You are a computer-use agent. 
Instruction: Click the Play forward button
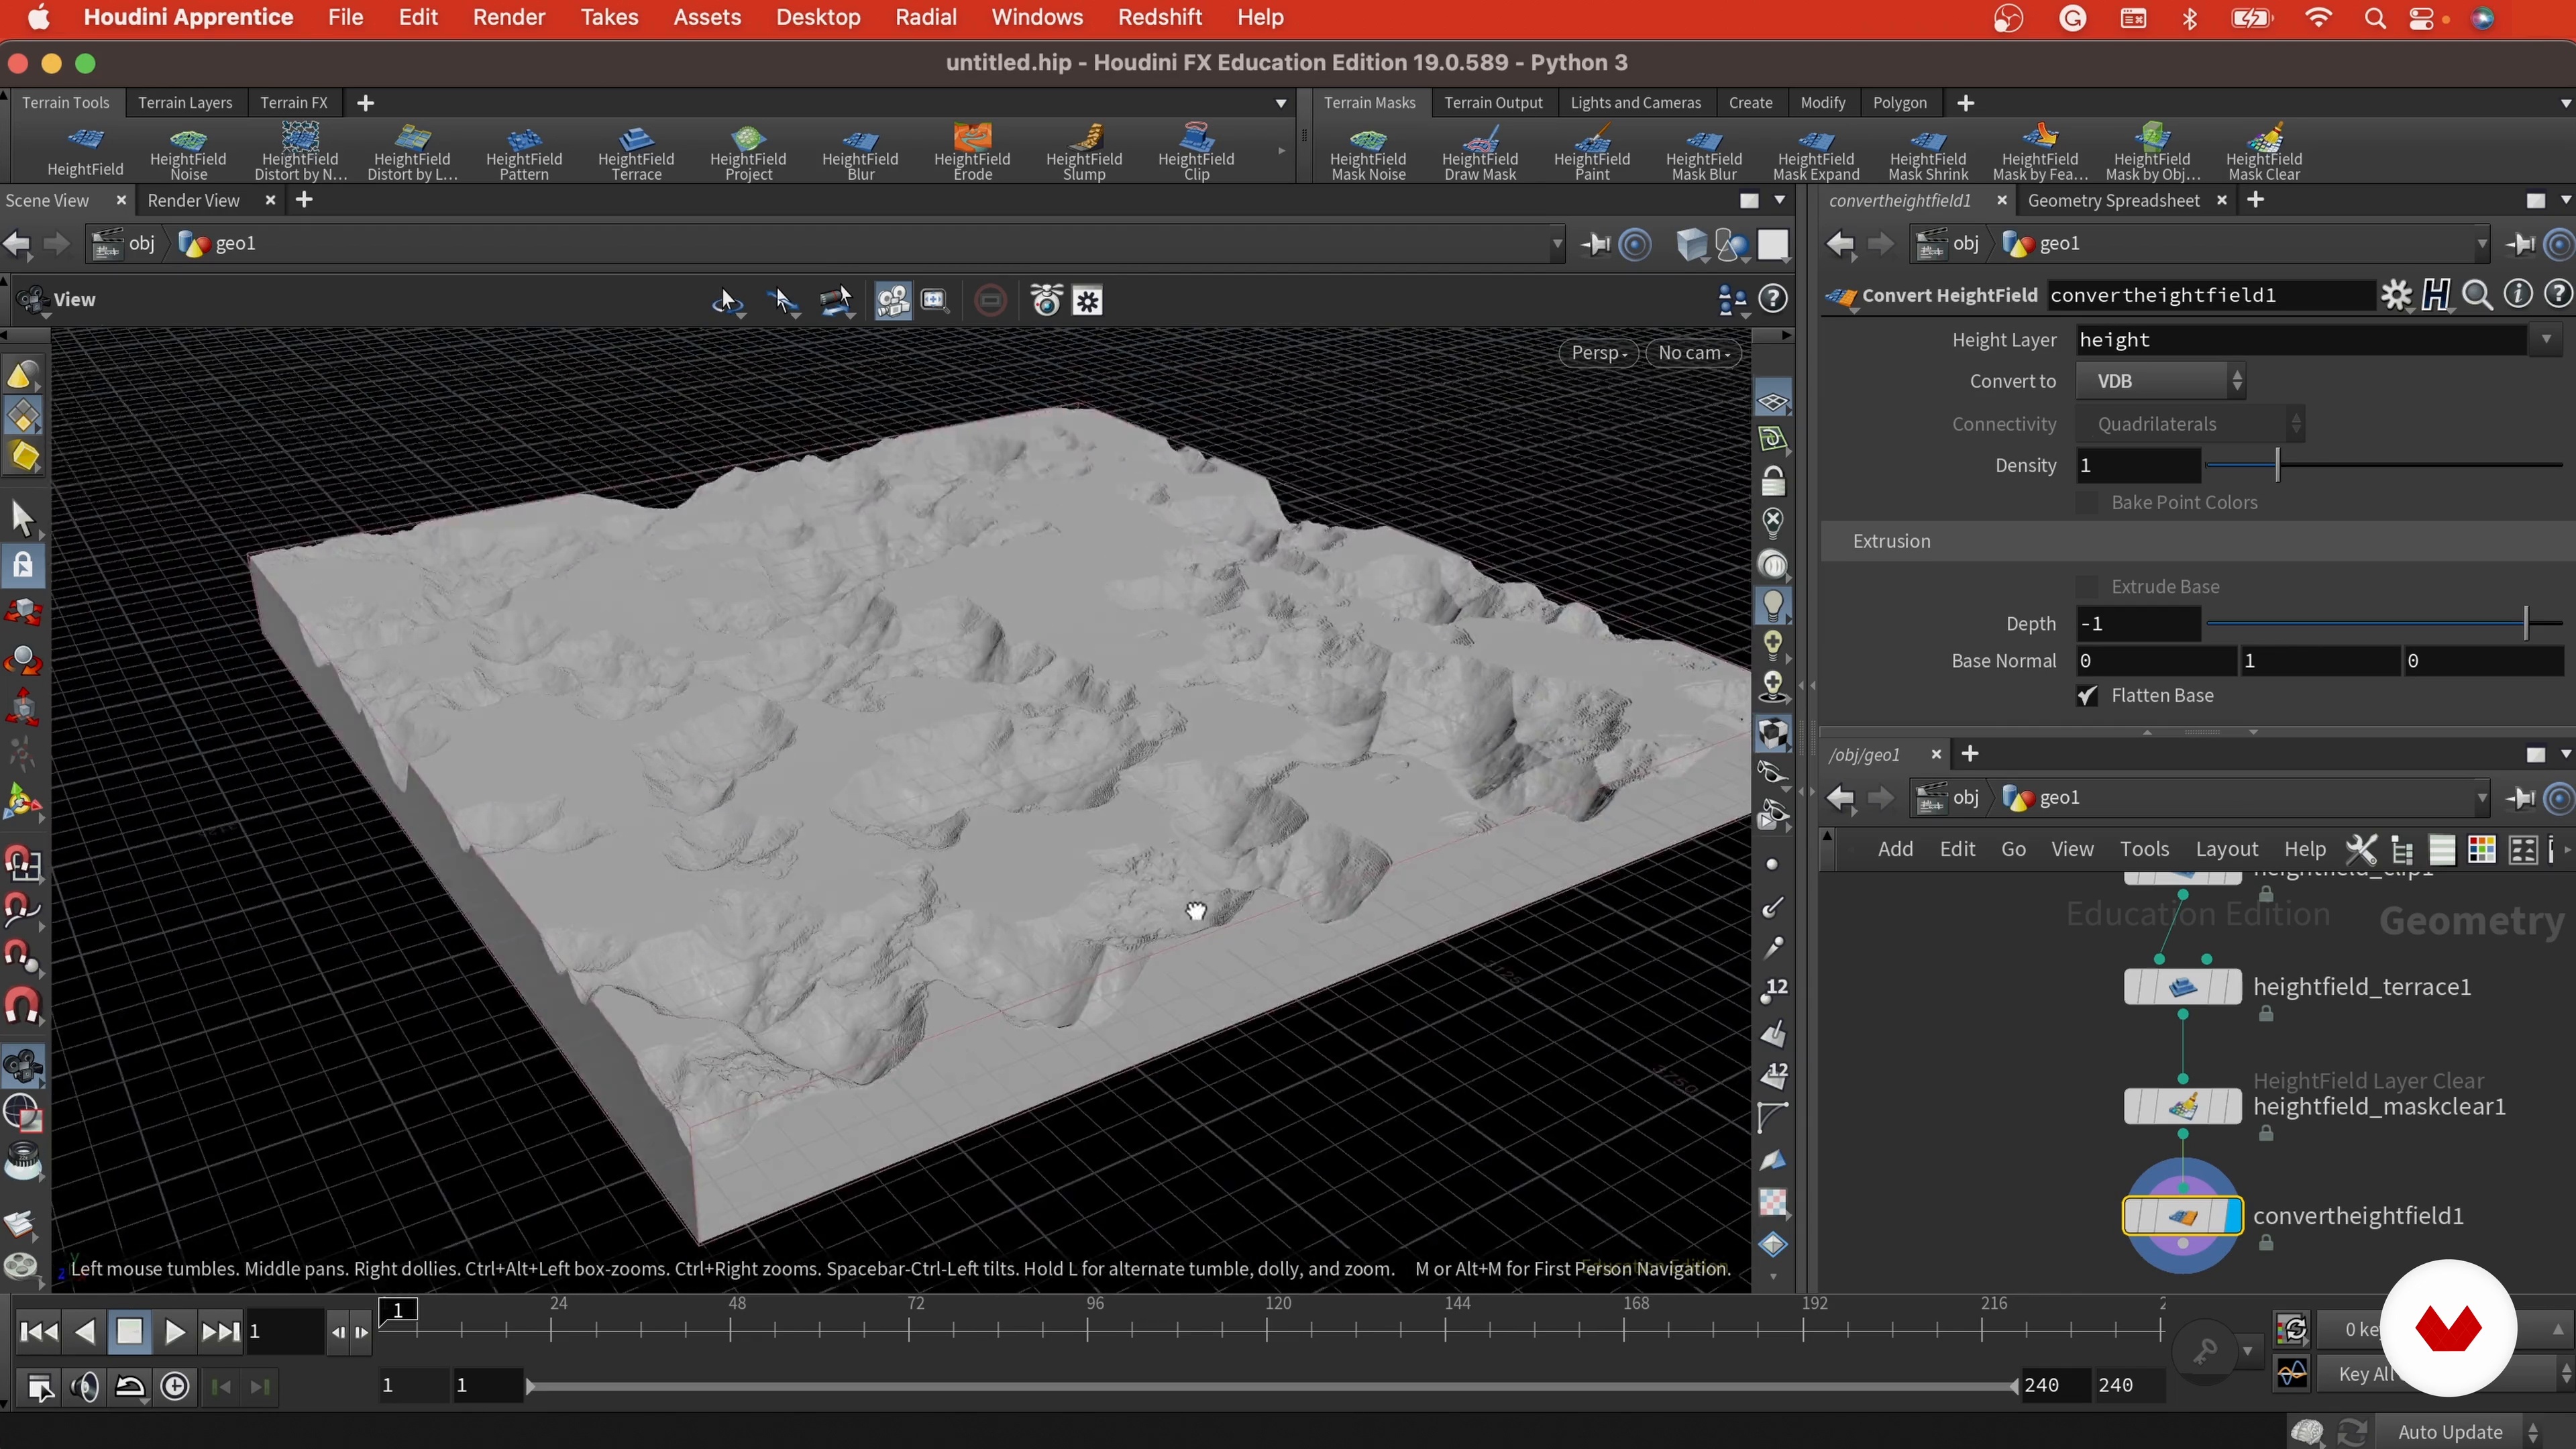click(x=174, y=1332)
